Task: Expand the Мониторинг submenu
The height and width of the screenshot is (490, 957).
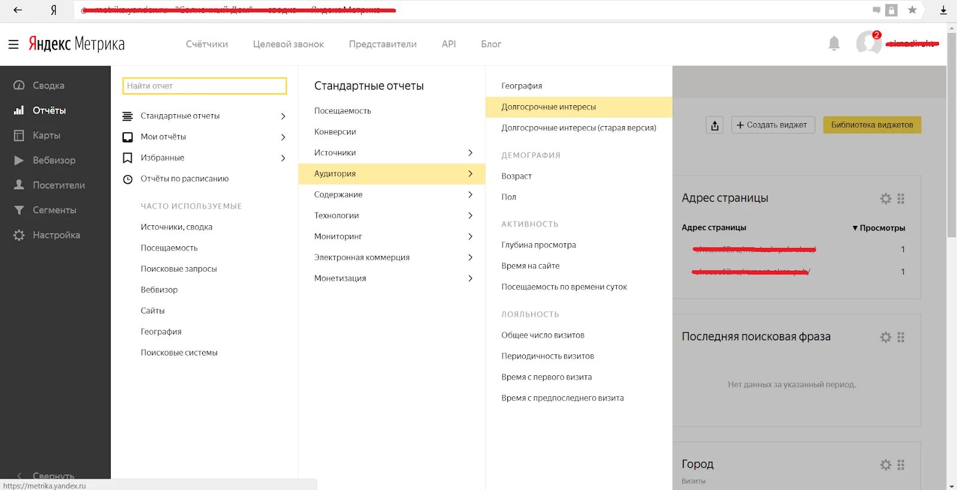Action: [x=392, y=237]
